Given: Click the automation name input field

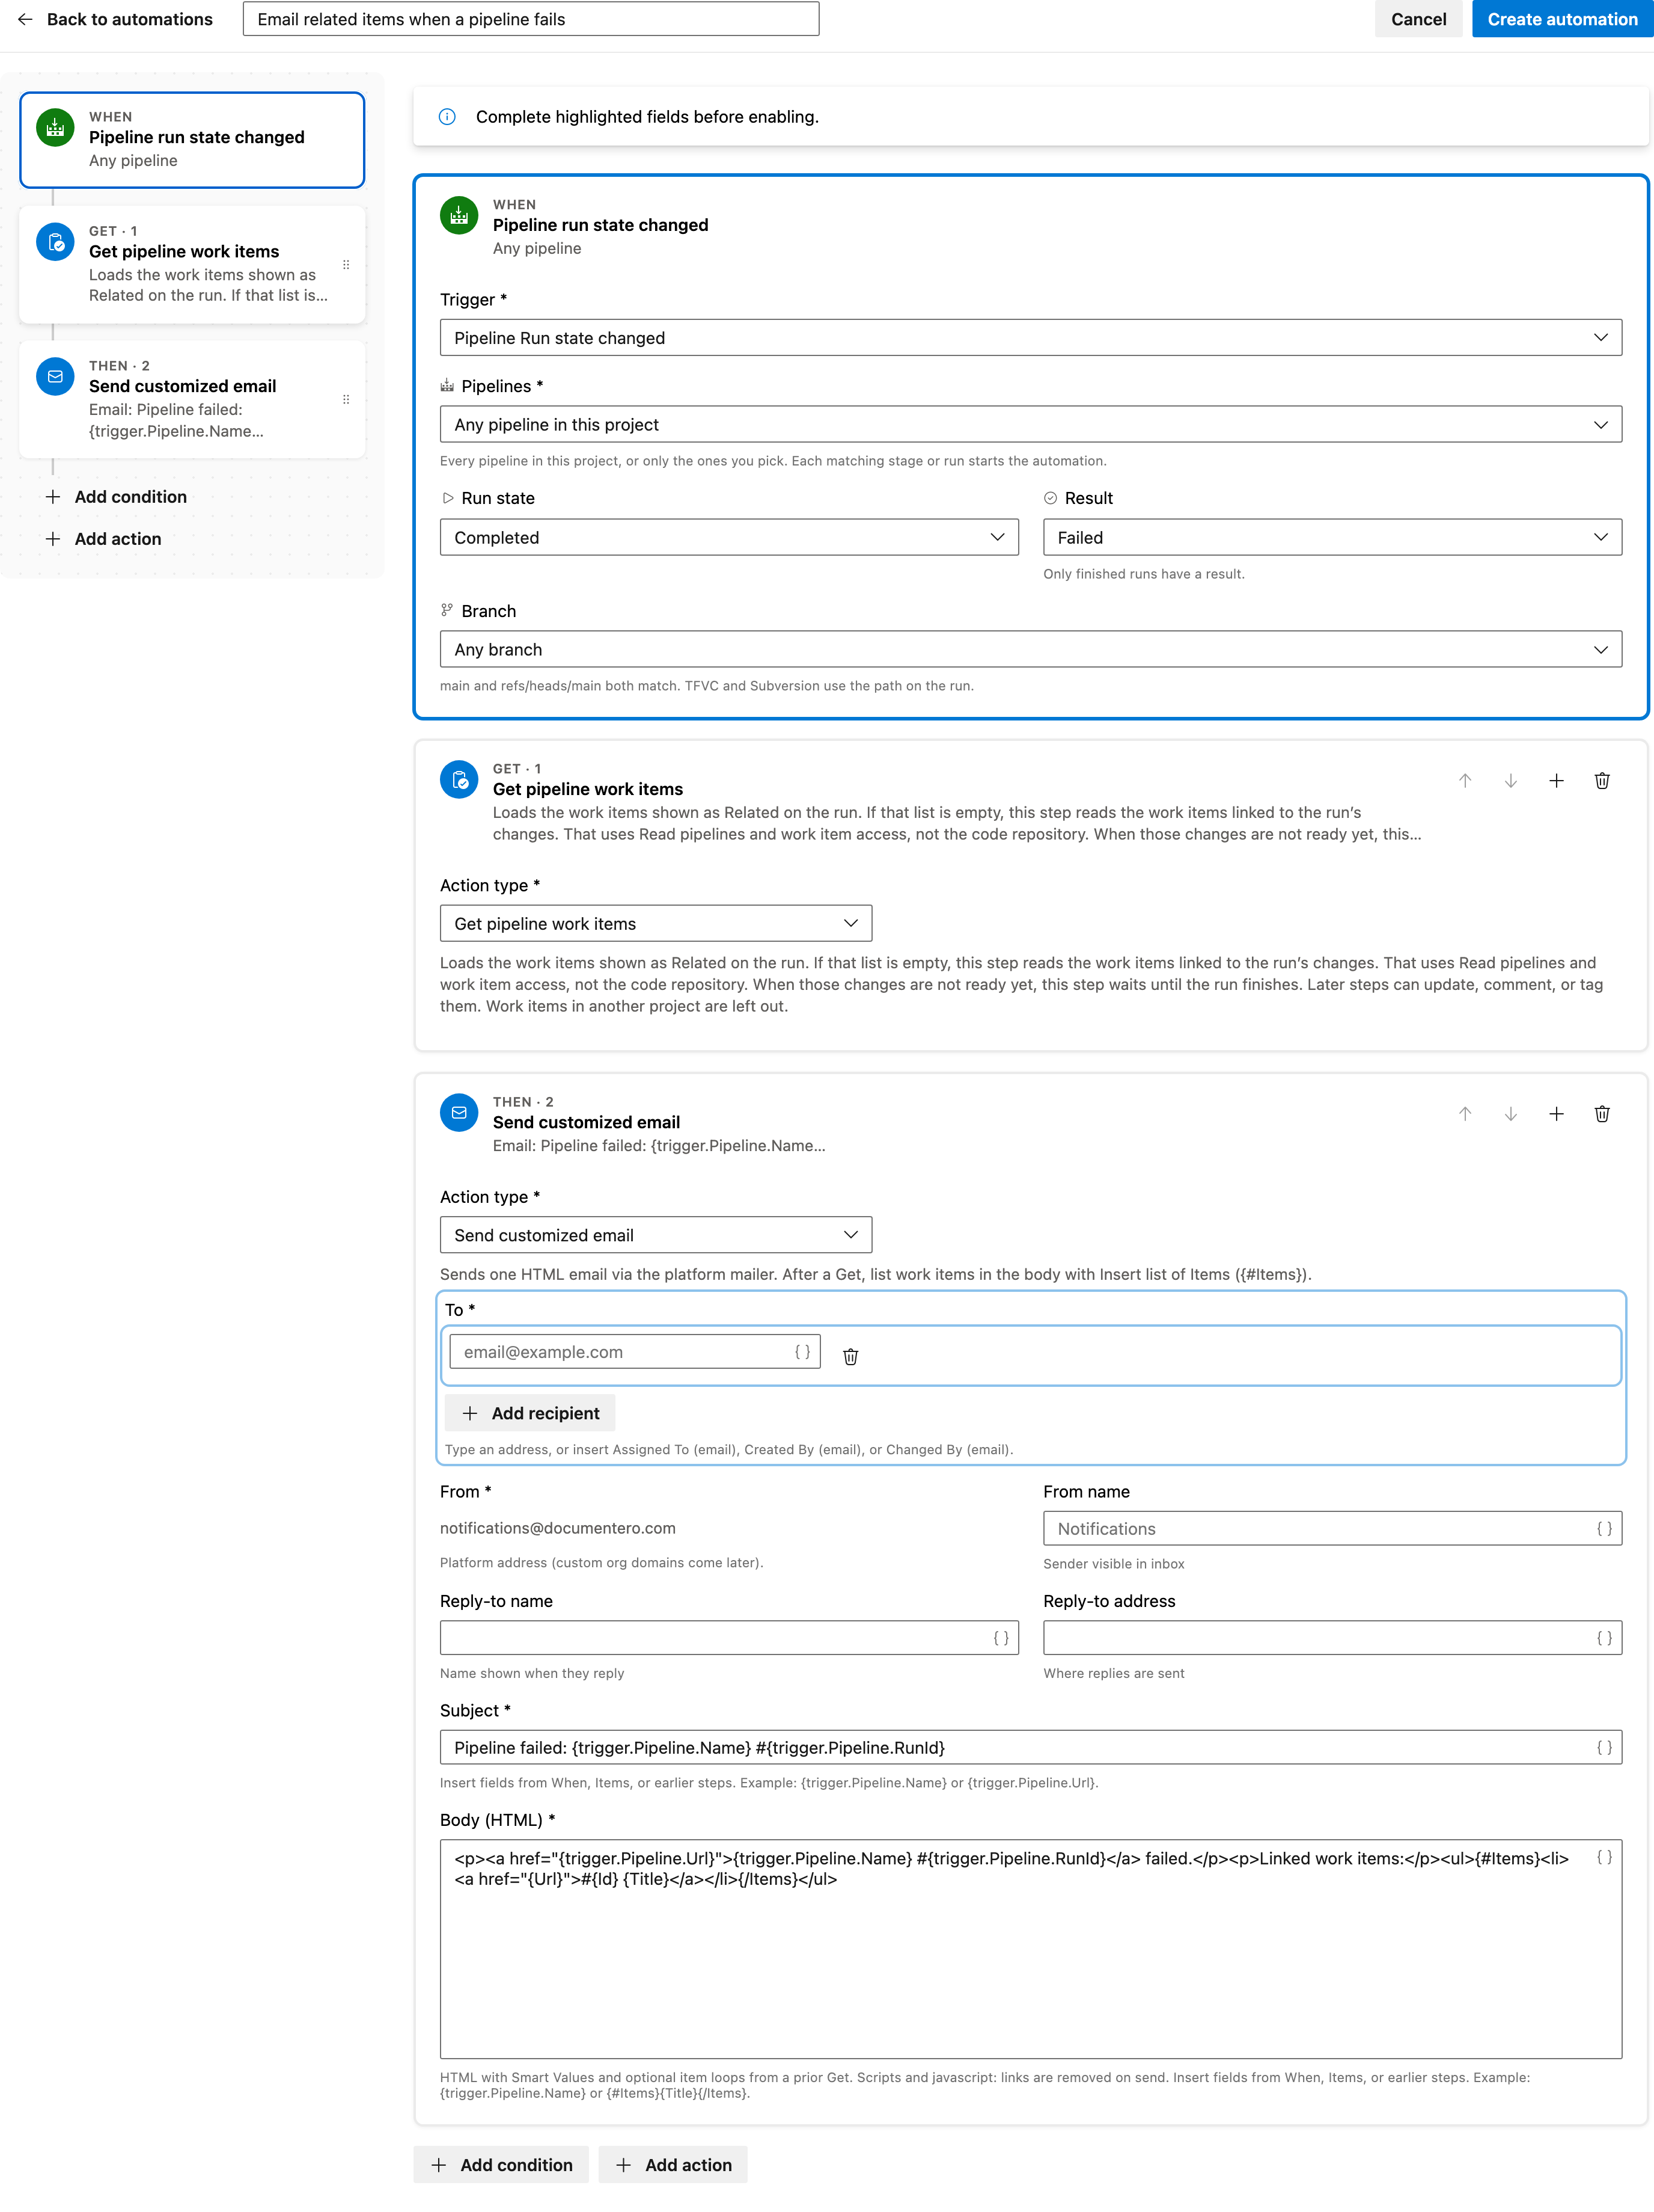Looking at the screenshot, I should (531, 19).
